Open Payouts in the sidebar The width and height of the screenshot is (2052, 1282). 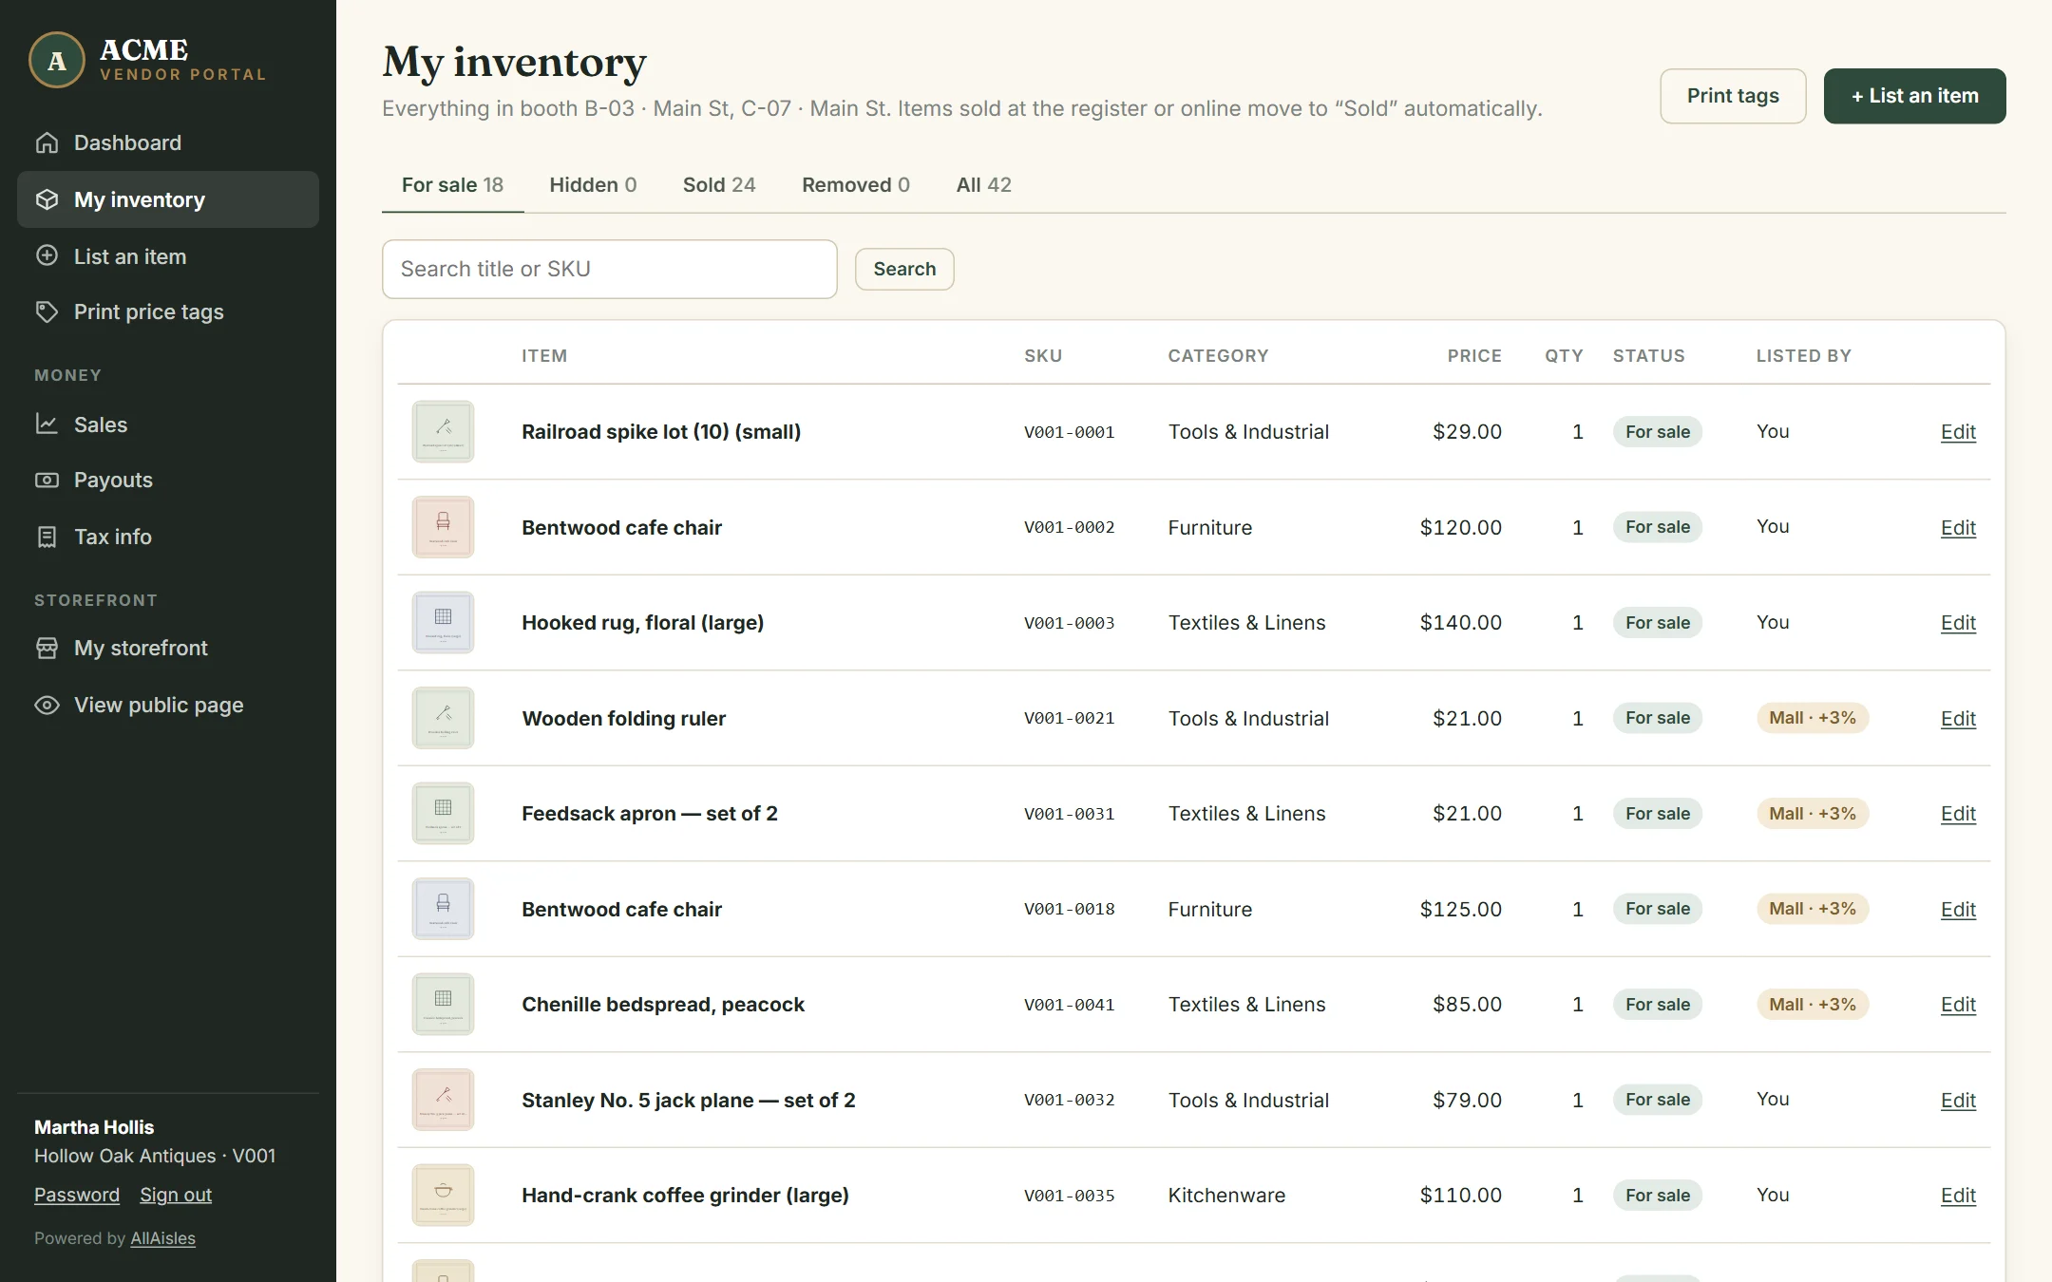click(168, 480)
